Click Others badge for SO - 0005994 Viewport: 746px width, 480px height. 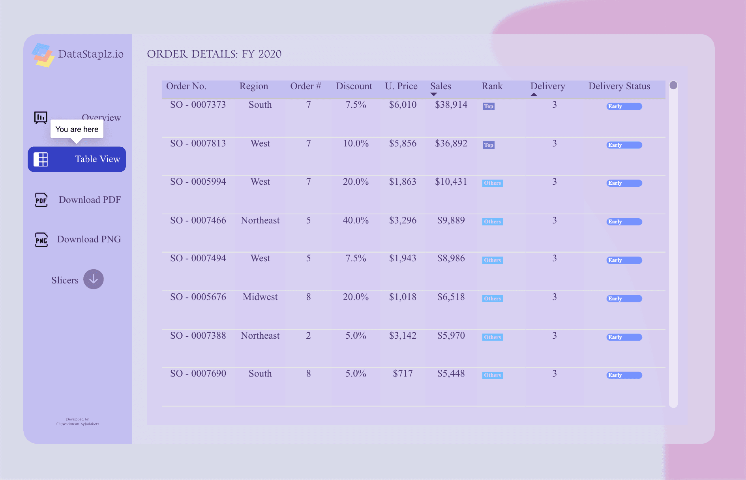[492, 183]
